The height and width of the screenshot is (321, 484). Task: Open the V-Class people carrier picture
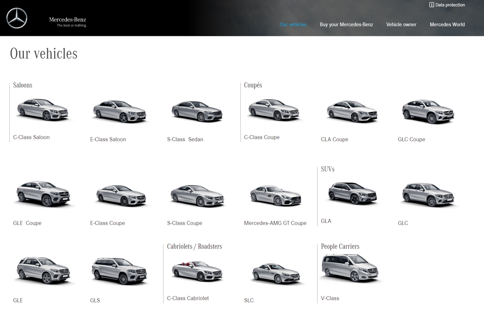click(350, 267)
